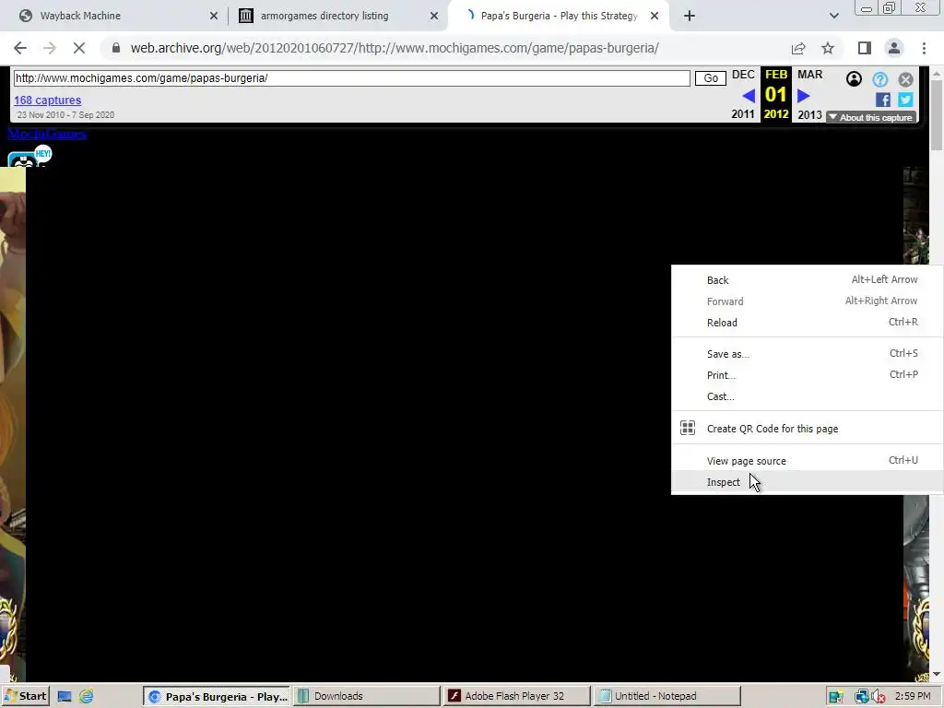Screen dimensions: 944x708
Task: Go to next capture blue arrow
Action: [x=803, y=96]
